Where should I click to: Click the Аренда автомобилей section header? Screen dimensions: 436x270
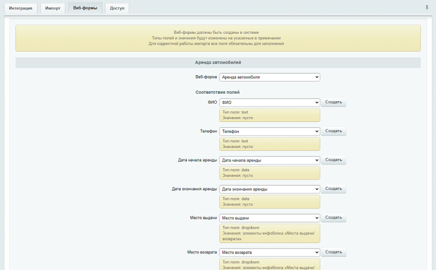218,63
